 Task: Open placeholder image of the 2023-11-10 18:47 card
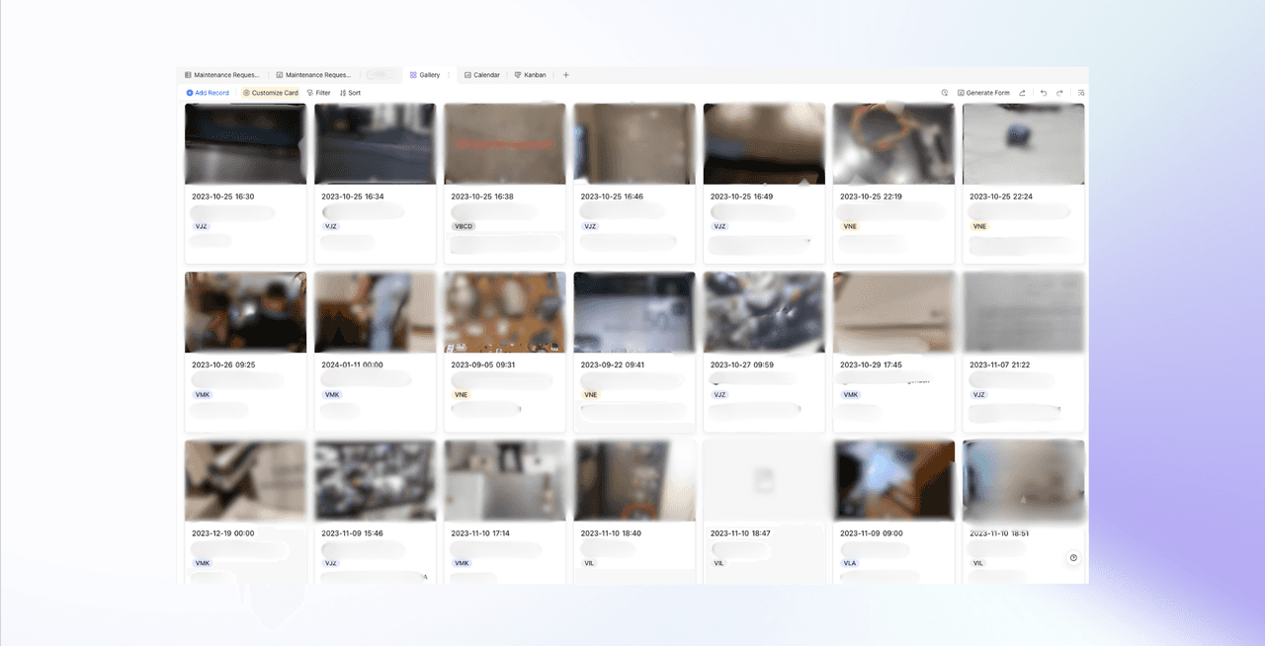(764, 481)
